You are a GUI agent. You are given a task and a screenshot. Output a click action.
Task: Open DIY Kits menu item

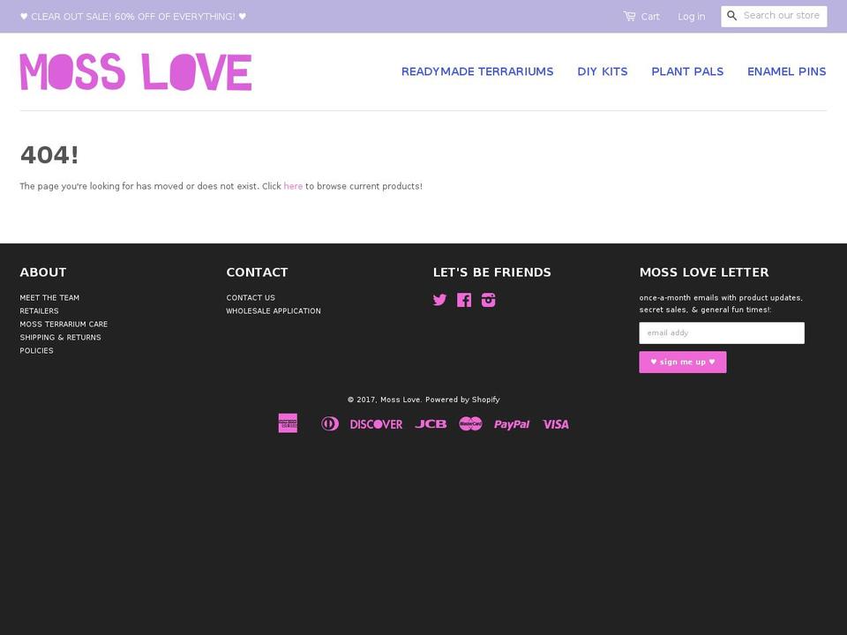click(603, 71)
